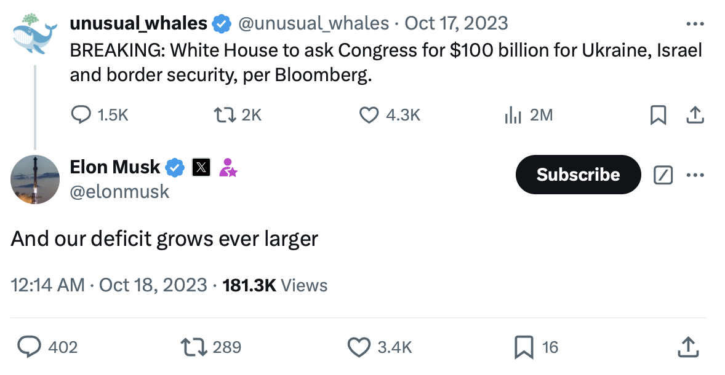Screen dimensions: 725x375
Task: Open more options for unusual_whales post
Action: [x=695, y=25]
